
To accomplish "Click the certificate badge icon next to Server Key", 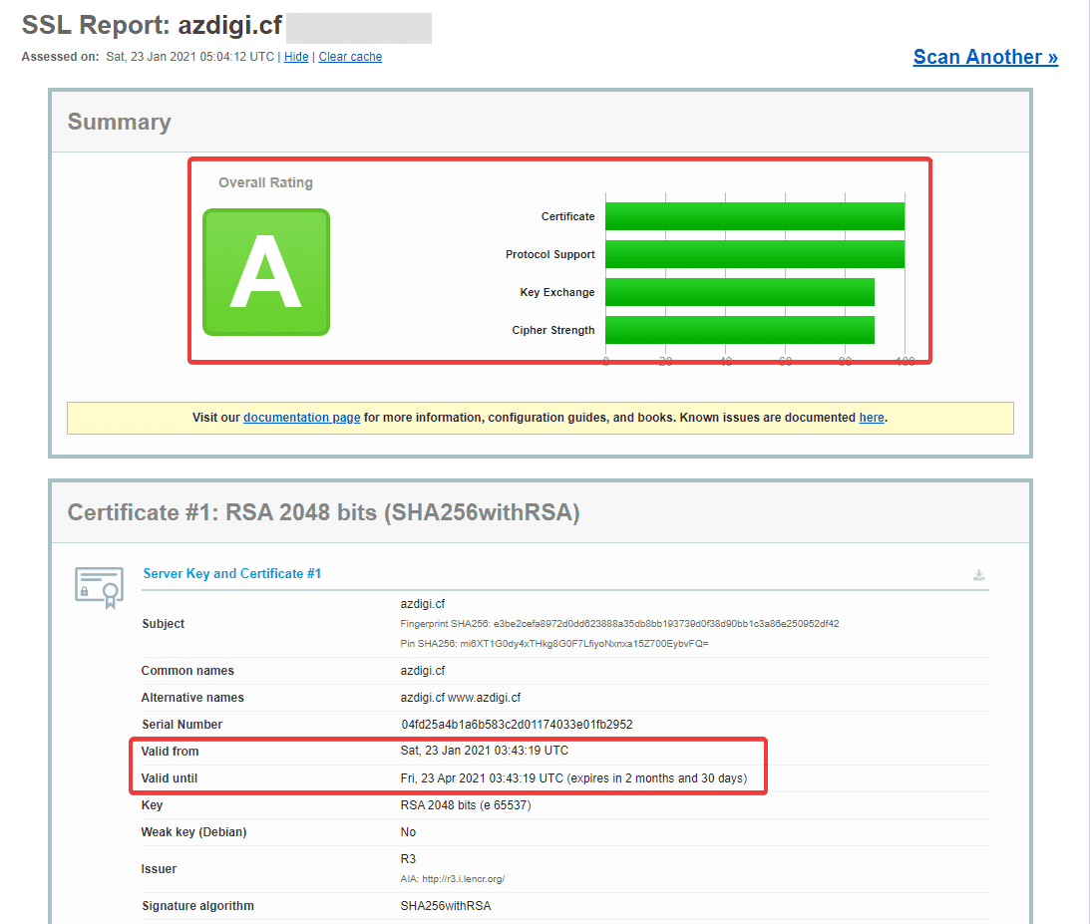I will tap(97, 588).
